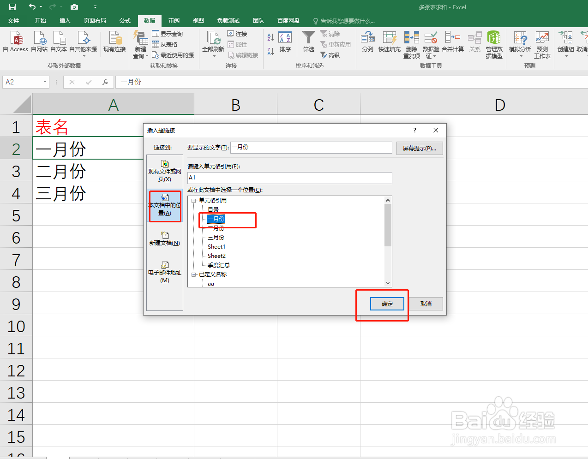This screenshot has width=588, height=459.
Task: Select Existing File or Web Page (现有文件或网页) link type
Action: click(x=165, y=171)
